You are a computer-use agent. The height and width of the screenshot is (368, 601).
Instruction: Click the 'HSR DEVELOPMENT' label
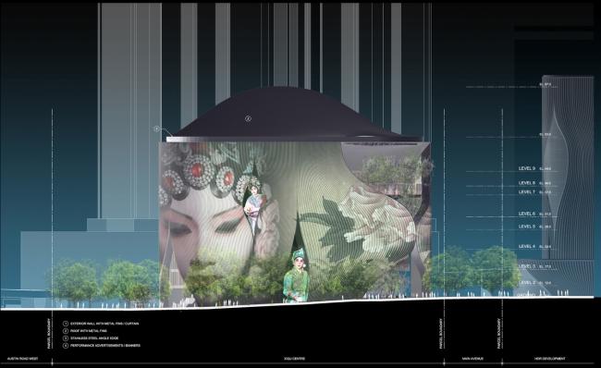549,359
